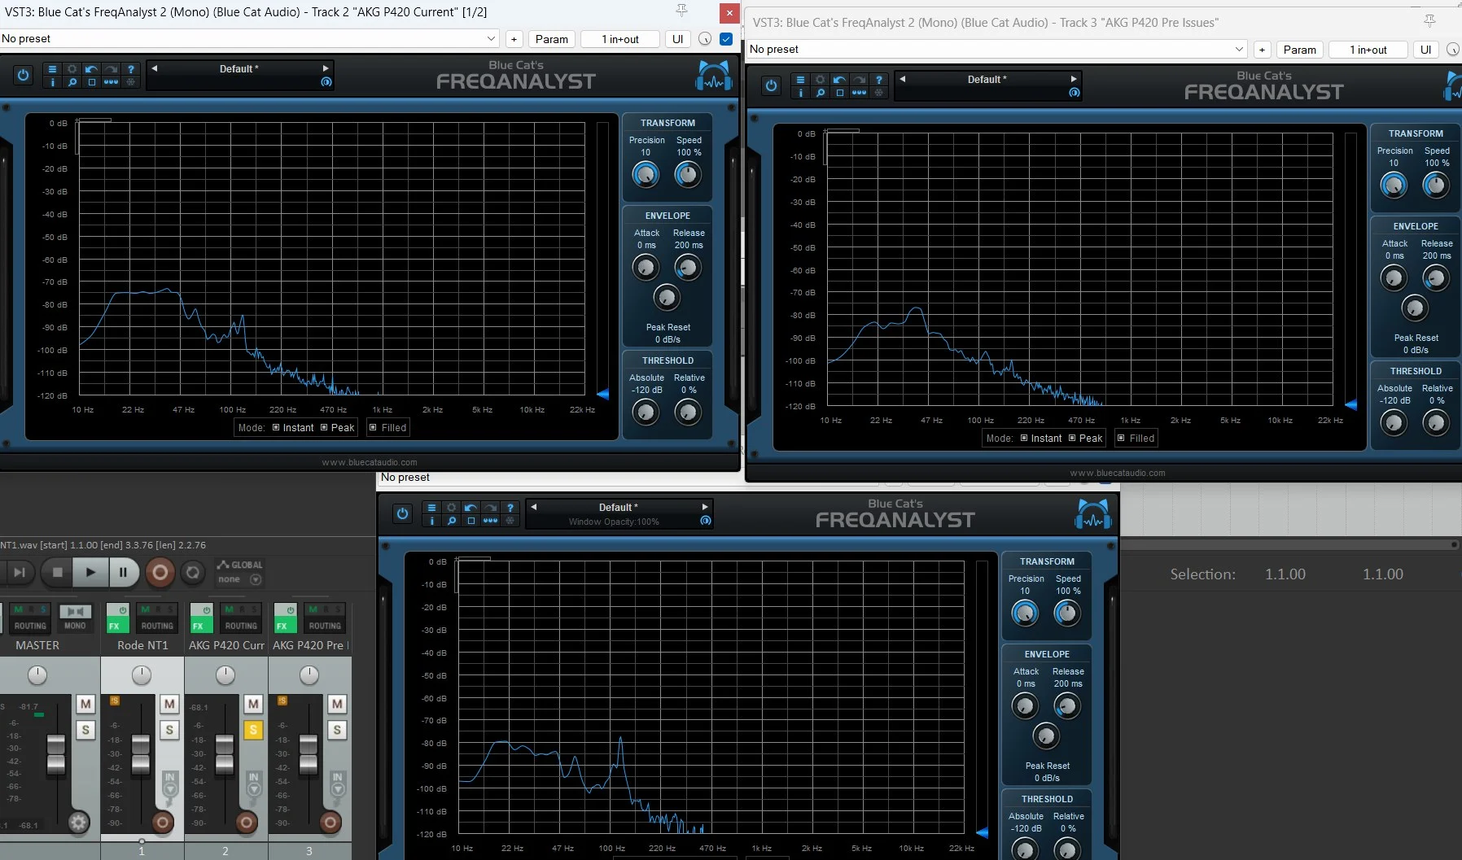
Task: Expand the No preset dropdown in Track 2 window
Action: point(491,39)
